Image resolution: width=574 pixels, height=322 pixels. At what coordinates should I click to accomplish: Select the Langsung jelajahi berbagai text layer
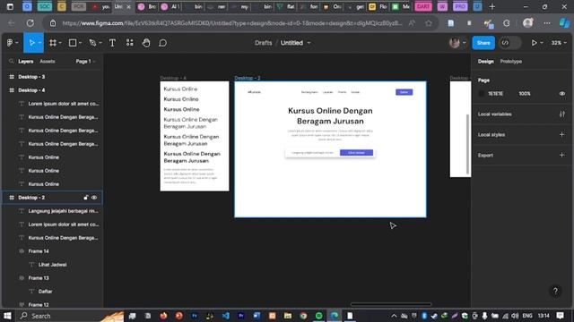(x=52, y=211)
